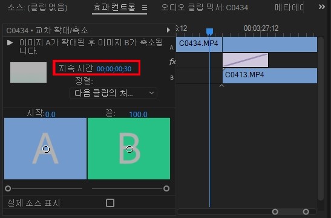Edit the 시작 value 0.0
Image resolution: width=331 pixels, height=218 pixels.
(50, 114)
